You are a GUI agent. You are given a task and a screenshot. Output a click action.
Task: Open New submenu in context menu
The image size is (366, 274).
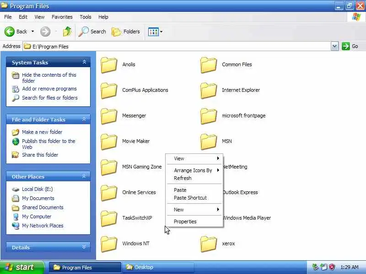[194, 210]
